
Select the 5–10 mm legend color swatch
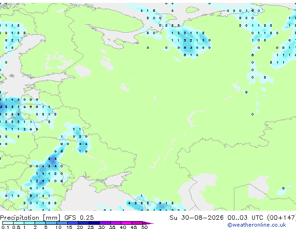51,223
